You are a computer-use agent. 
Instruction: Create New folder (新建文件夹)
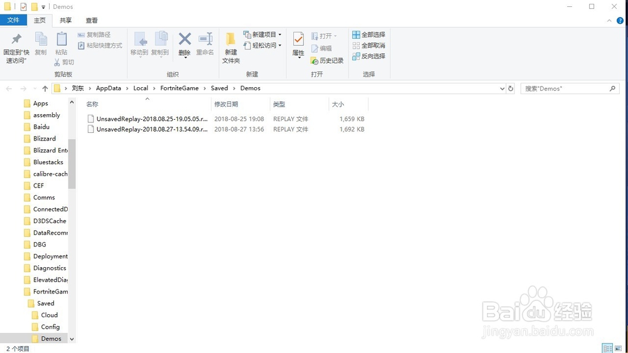pyautogui.click(x=231, y=48)
